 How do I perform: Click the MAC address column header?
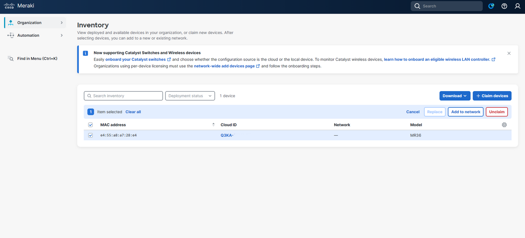[113, 125]
